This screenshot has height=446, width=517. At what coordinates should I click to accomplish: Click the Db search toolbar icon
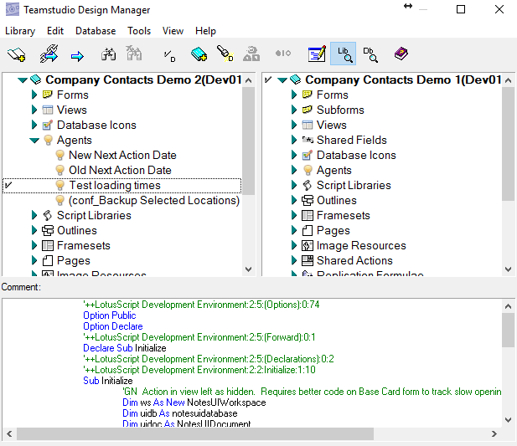[370, 54]
